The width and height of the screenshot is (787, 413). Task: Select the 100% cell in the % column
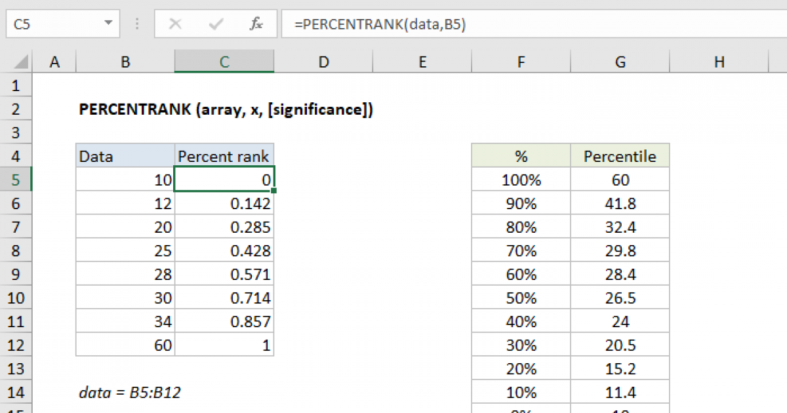[521, 179]
